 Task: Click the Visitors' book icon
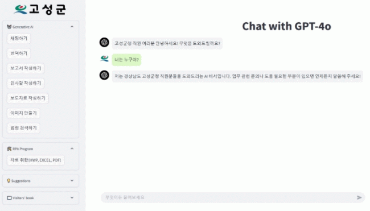(x=9, y=198)
